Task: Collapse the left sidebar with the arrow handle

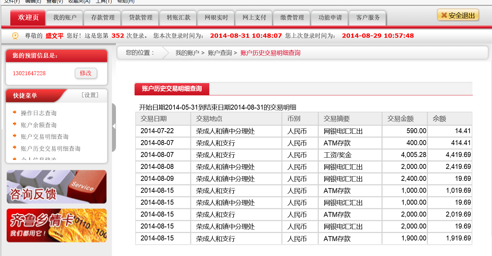Action: (114, 127)
